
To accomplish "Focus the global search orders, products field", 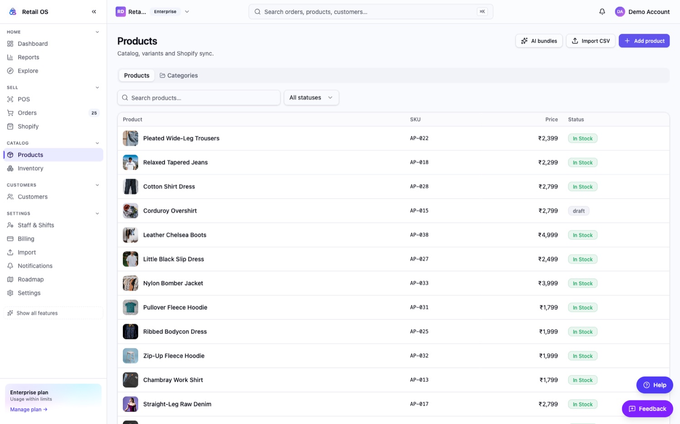I will (371, 12).
